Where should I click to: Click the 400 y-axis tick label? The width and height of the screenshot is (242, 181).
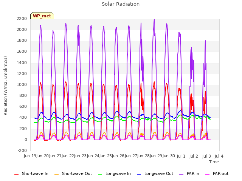[23, 118]
